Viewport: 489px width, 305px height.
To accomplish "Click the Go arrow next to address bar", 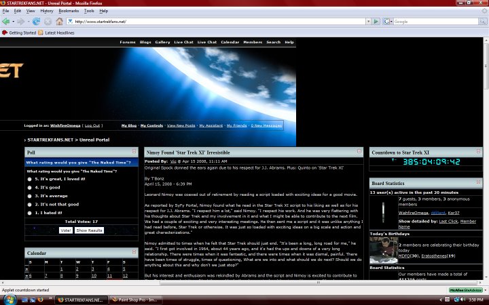I will click(376, 22).
